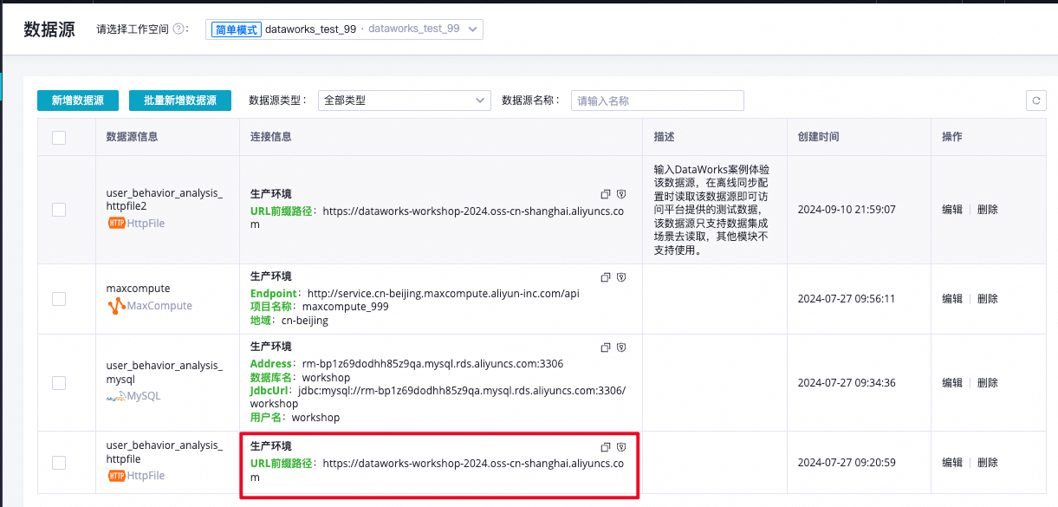Image resolution: width=1058 pixels, height=507 pixels.
Task: Check the checkbox in 09:20:59 row
Action: click(59, 463)
